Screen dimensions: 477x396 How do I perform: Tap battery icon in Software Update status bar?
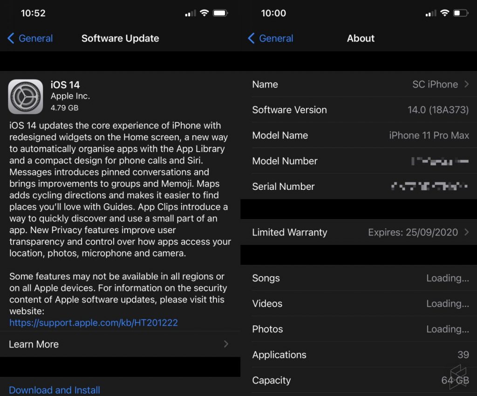(220, 13)
